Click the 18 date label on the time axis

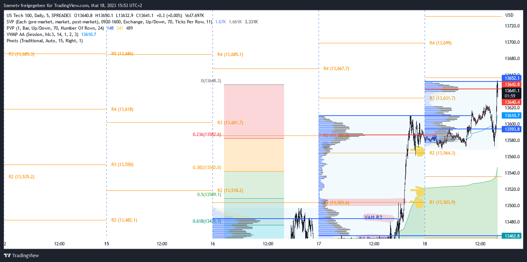point(425,244)
